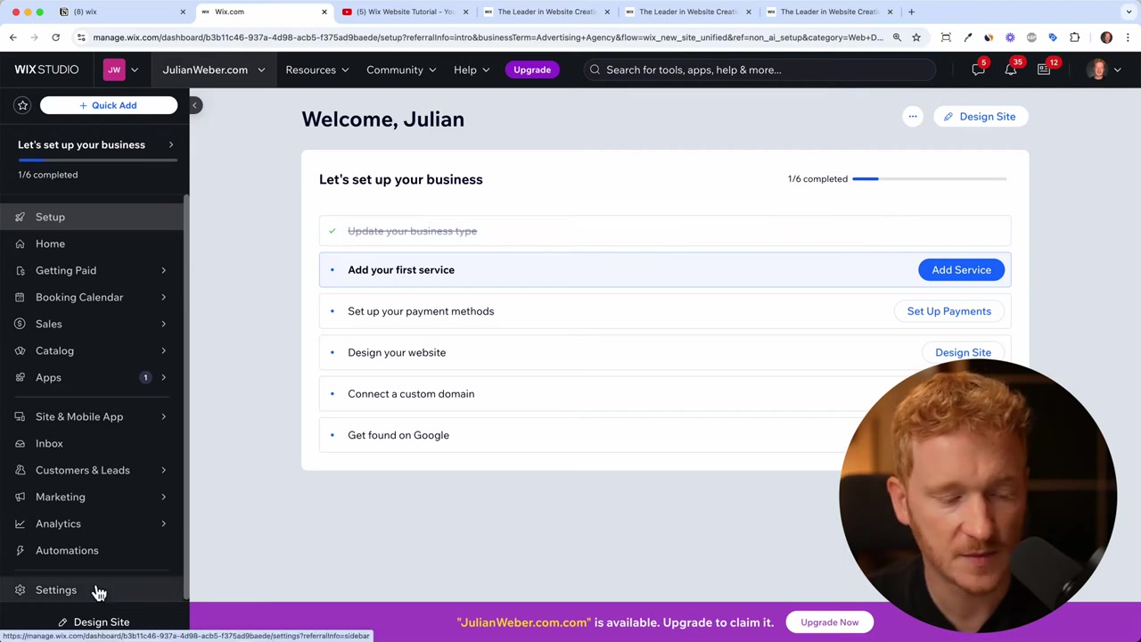Expand the Sales submenu arrow

[x=163, y=324]
